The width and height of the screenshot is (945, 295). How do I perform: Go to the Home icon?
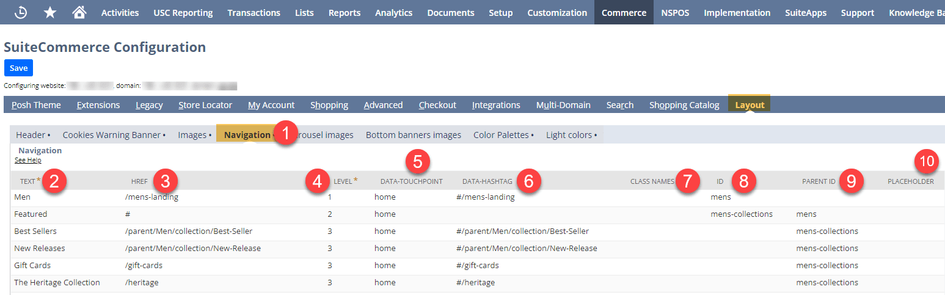pyautogui.click(x=79, y=12)
